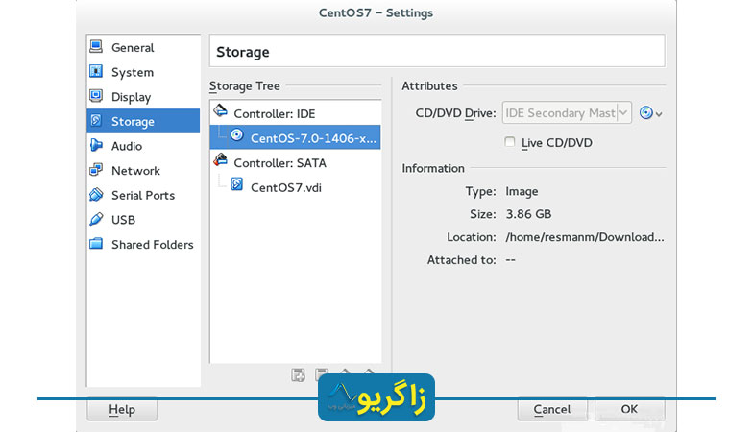Enable the Live CD/DVD checkbox

[x=510, y=142]
